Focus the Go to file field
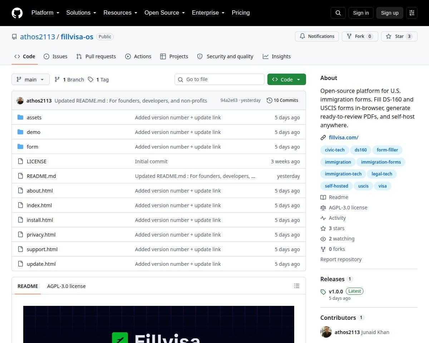Screen dimensions: 429x343 (220, 79)
